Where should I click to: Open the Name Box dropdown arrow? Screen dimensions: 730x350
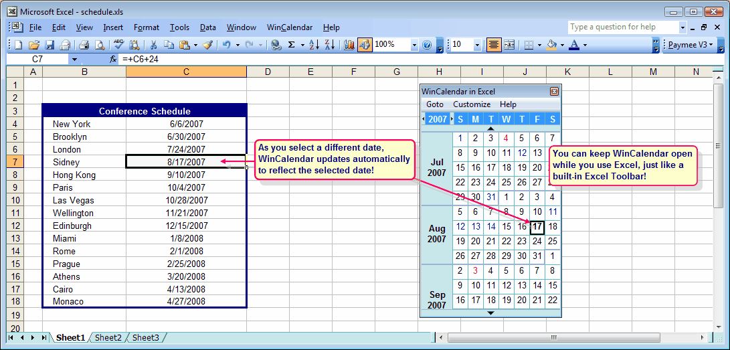(74, 60)
